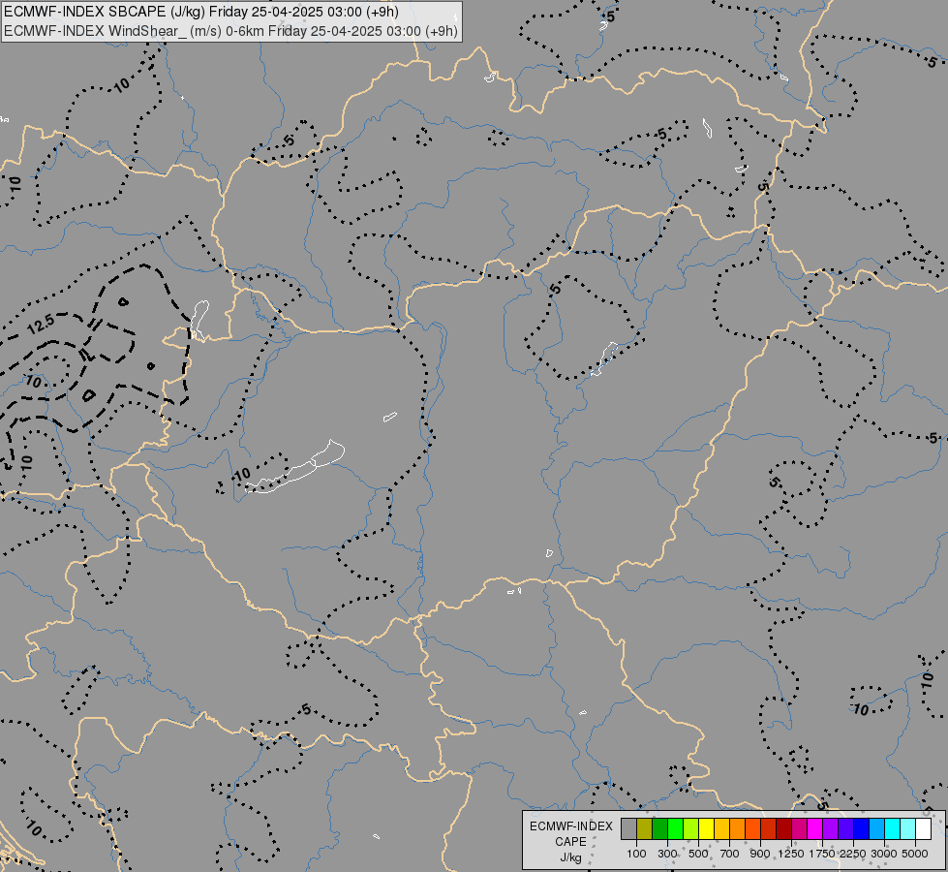Click the deep pink legend swatch

pos(799,829)
